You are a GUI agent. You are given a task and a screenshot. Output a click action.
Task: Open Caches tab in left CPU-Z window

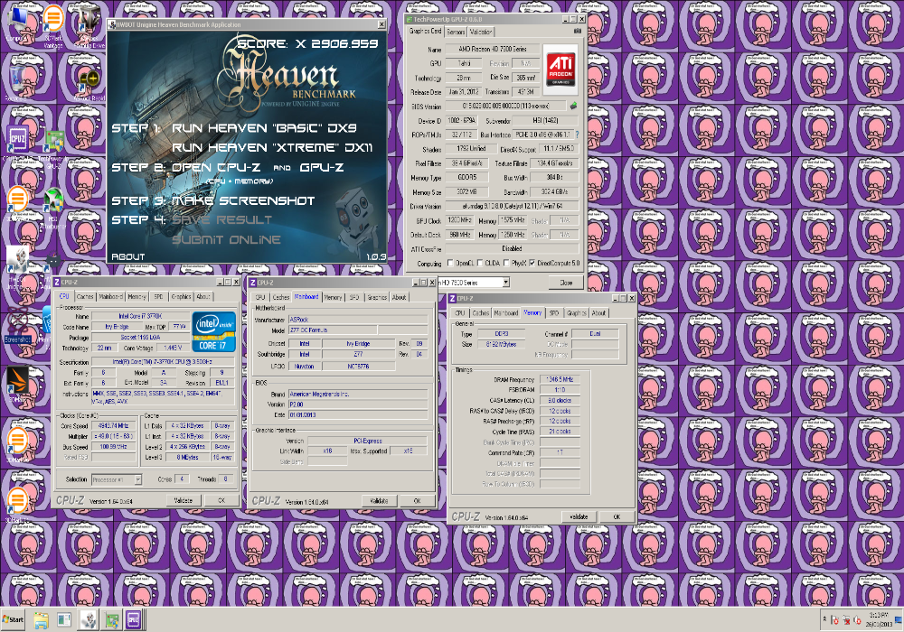(x=85, y=296)
